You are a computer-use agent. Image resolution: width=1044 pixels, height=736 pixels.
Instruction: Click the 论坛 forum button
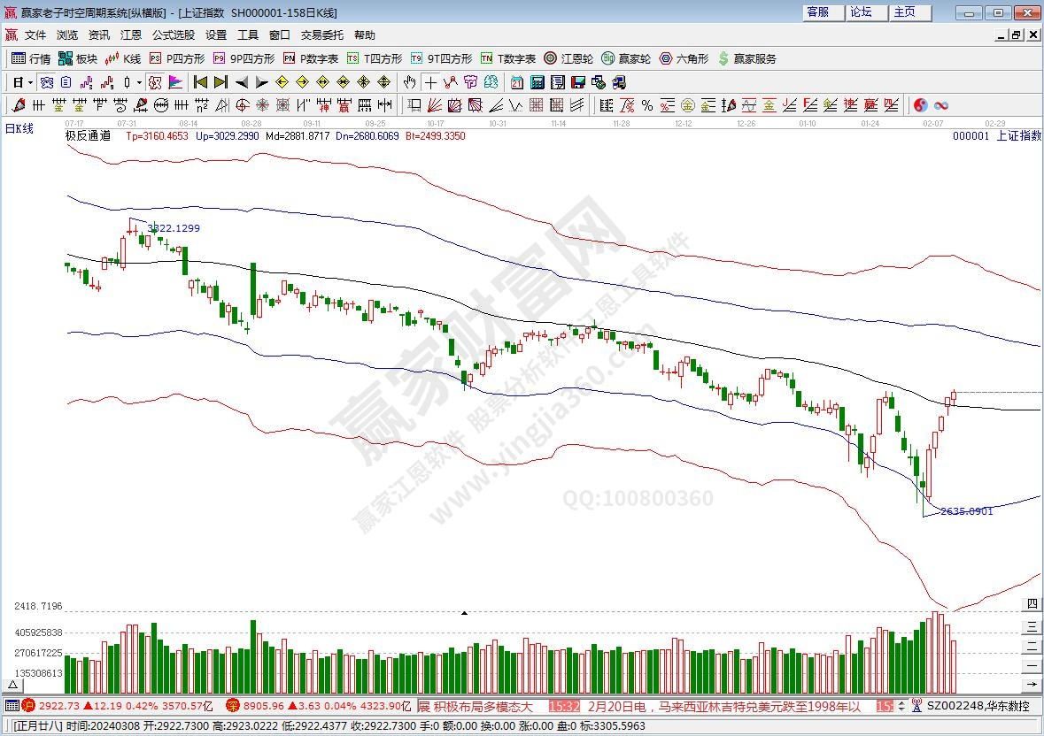pos(861,12)
